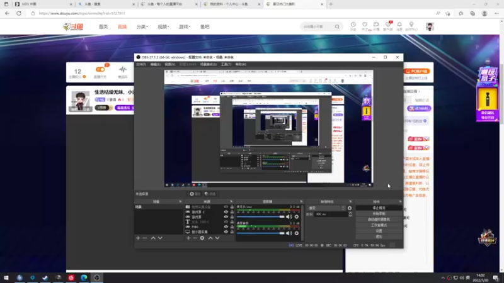Add a new scene with the plus icon in OBS Scenes panel

(138, 238)
